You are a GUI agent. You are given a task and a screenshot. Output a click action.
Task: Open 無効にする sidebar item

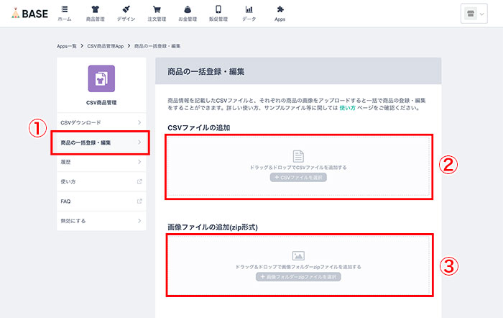[x=101, y=221]
